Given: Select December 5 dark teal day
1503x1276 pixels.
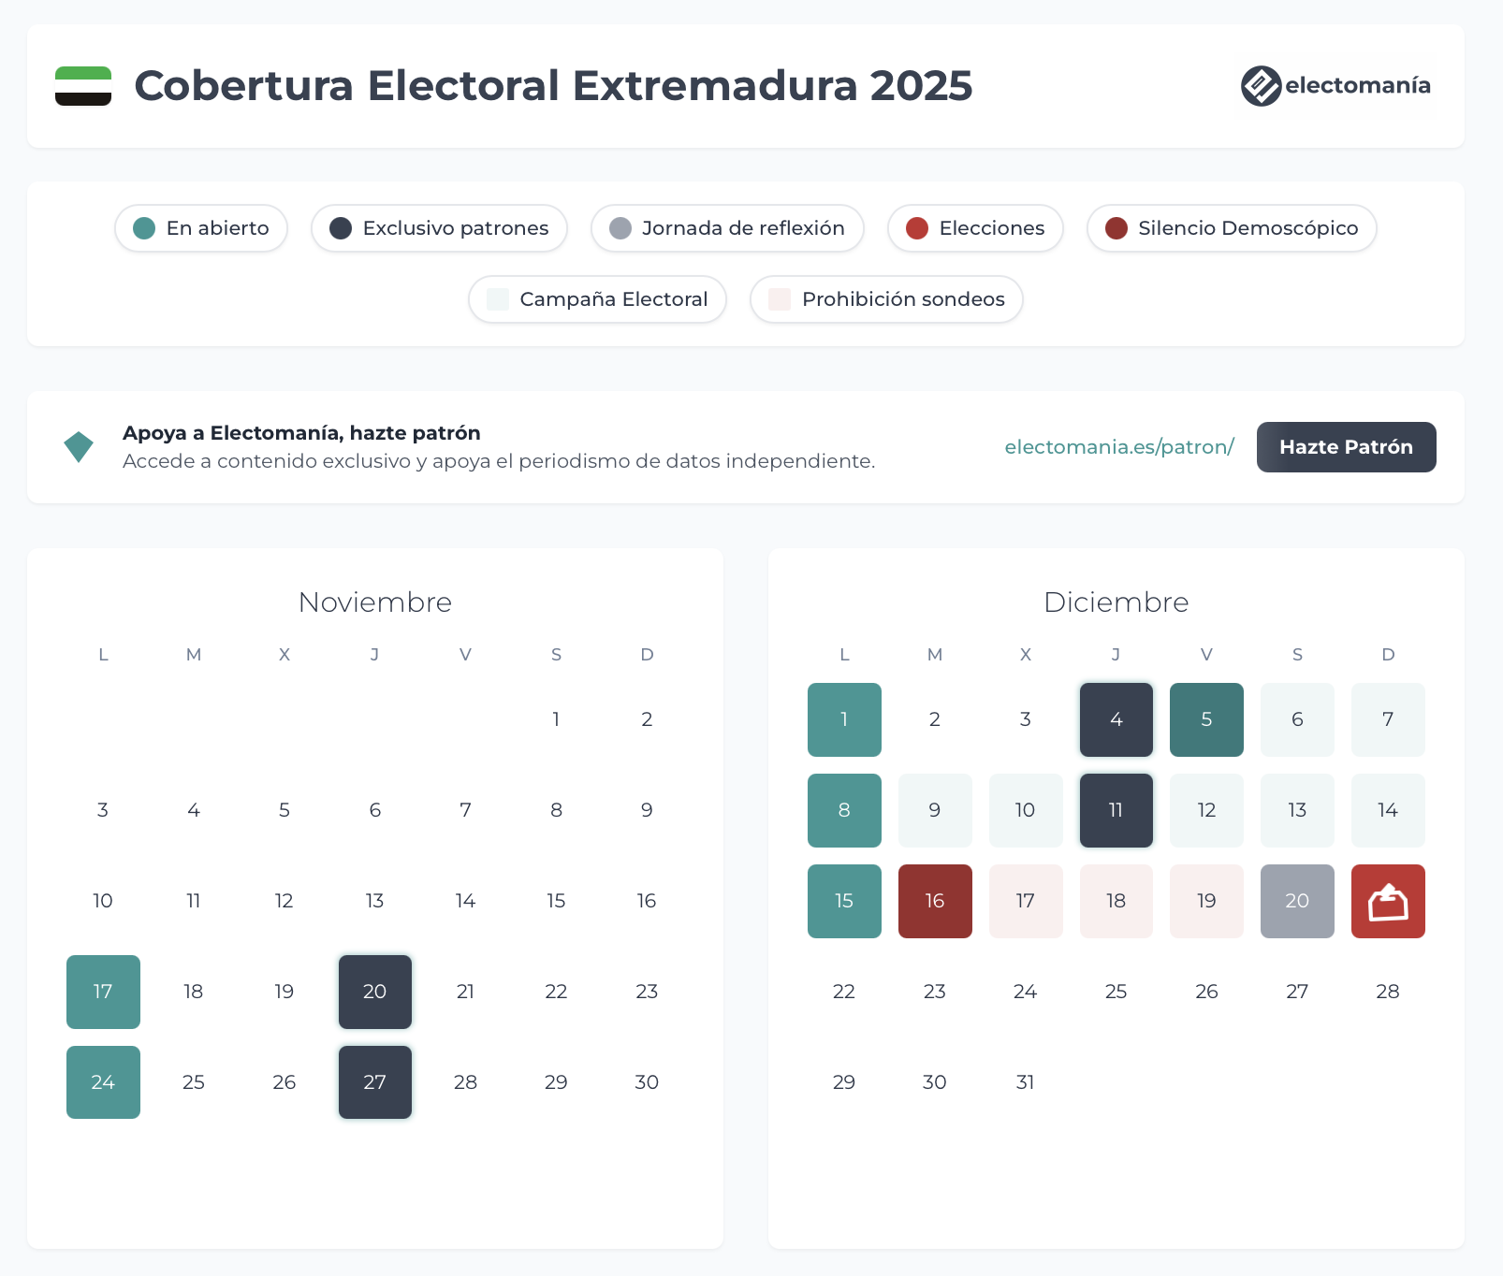Looking at the screenshot, I should click(x=1206, y=720).
